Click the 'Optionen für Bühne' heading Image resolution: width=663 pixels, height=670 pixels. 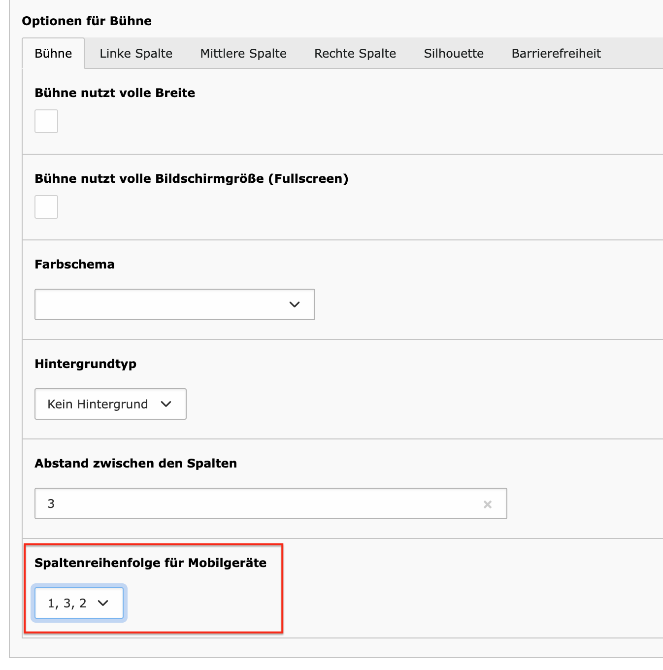tap(87, 21)
